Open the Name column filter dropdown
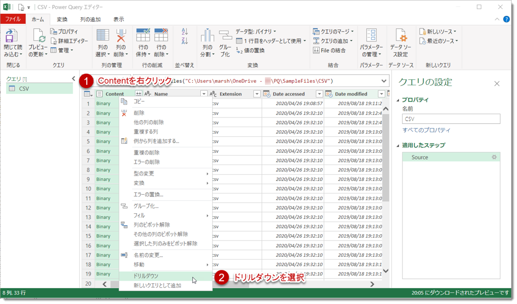Viewport: 517px width, 304px height. click(x=203, y=93)
